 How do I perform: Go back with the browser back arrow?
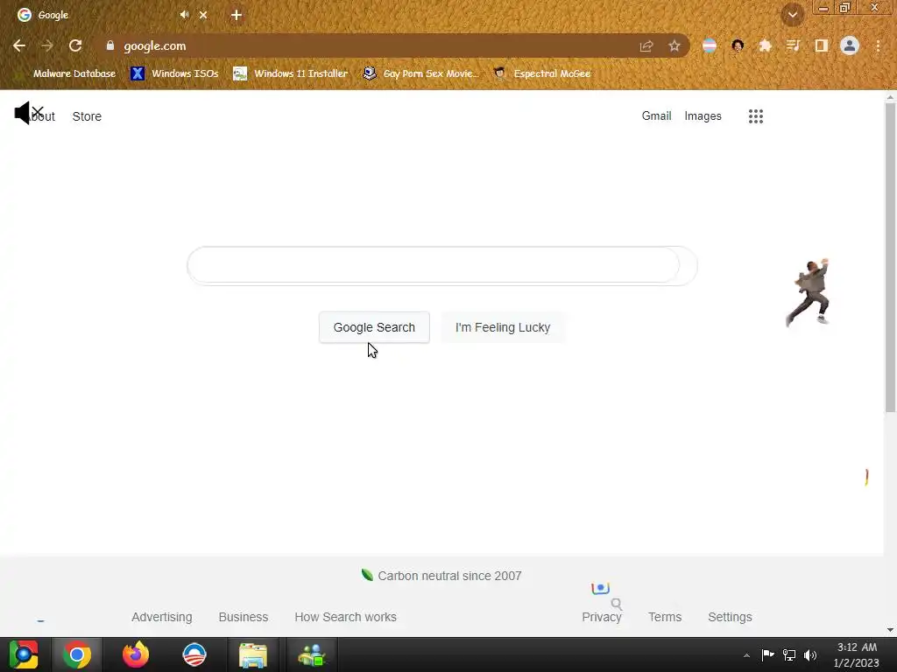tap(19, 45)
